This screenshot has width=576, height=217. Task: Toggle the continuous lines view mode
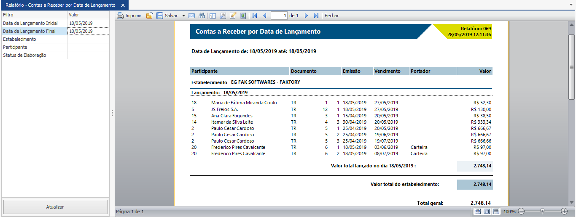click(x=496, y=211)
